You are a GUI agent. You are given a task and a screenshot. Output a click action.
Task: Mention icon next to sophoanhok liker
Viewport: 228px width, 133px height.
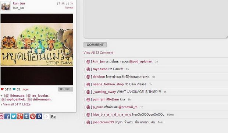click(x=3, y=100)
